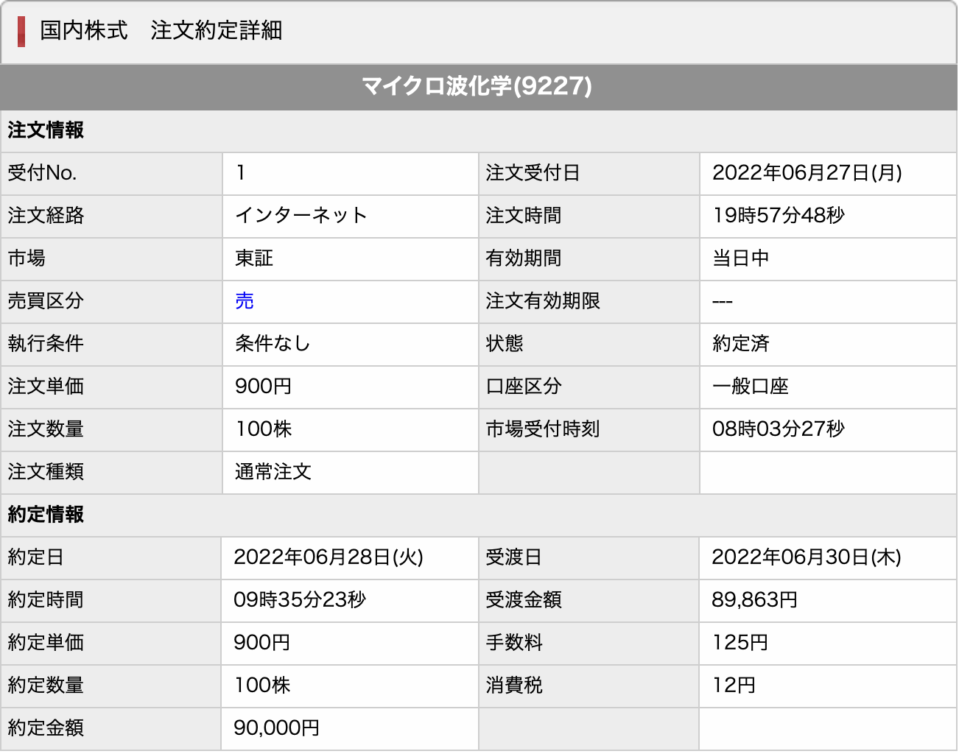This screenshot has width=959, height=754.
Task: Click the 注文時間 label
Action: coord(523,216)
